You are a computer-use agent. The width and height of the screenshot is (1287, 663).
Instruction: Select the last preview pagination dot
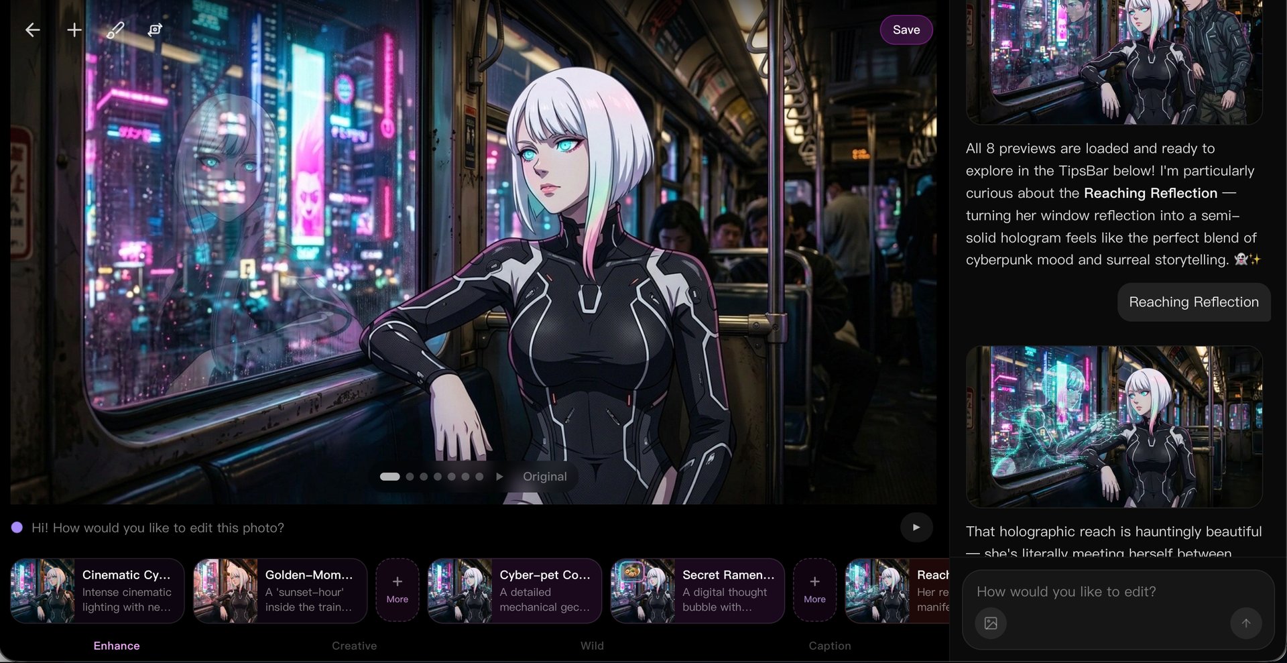[x=479, y=477]
